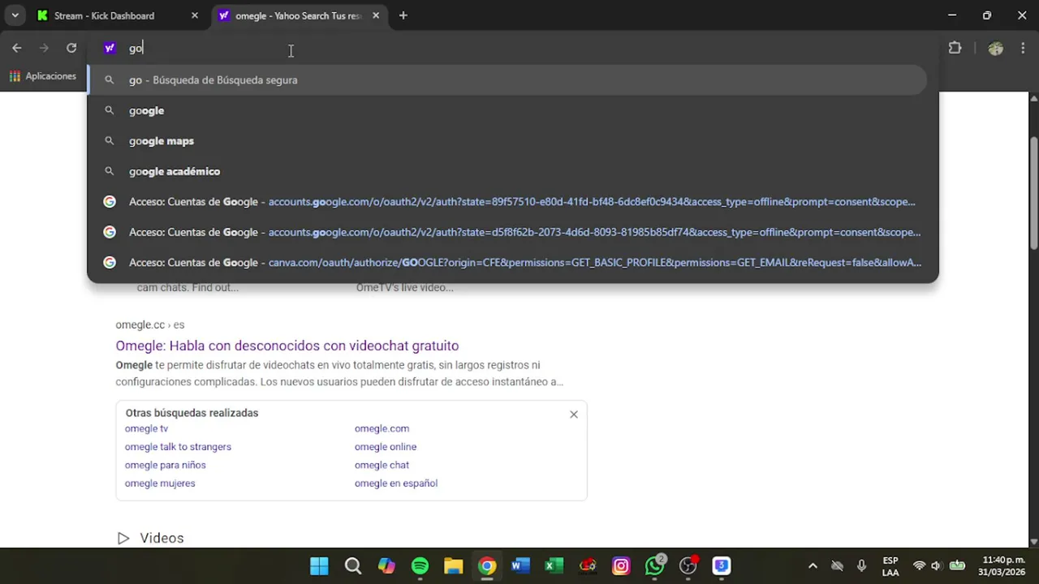This screenshot has height=584, width=1039.
Task: Open the Wi-Fi network tray icon
Action: (919, 566)
